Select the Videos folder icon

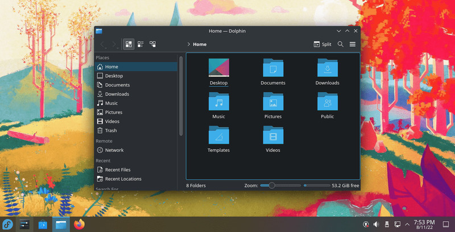(273, 135)
